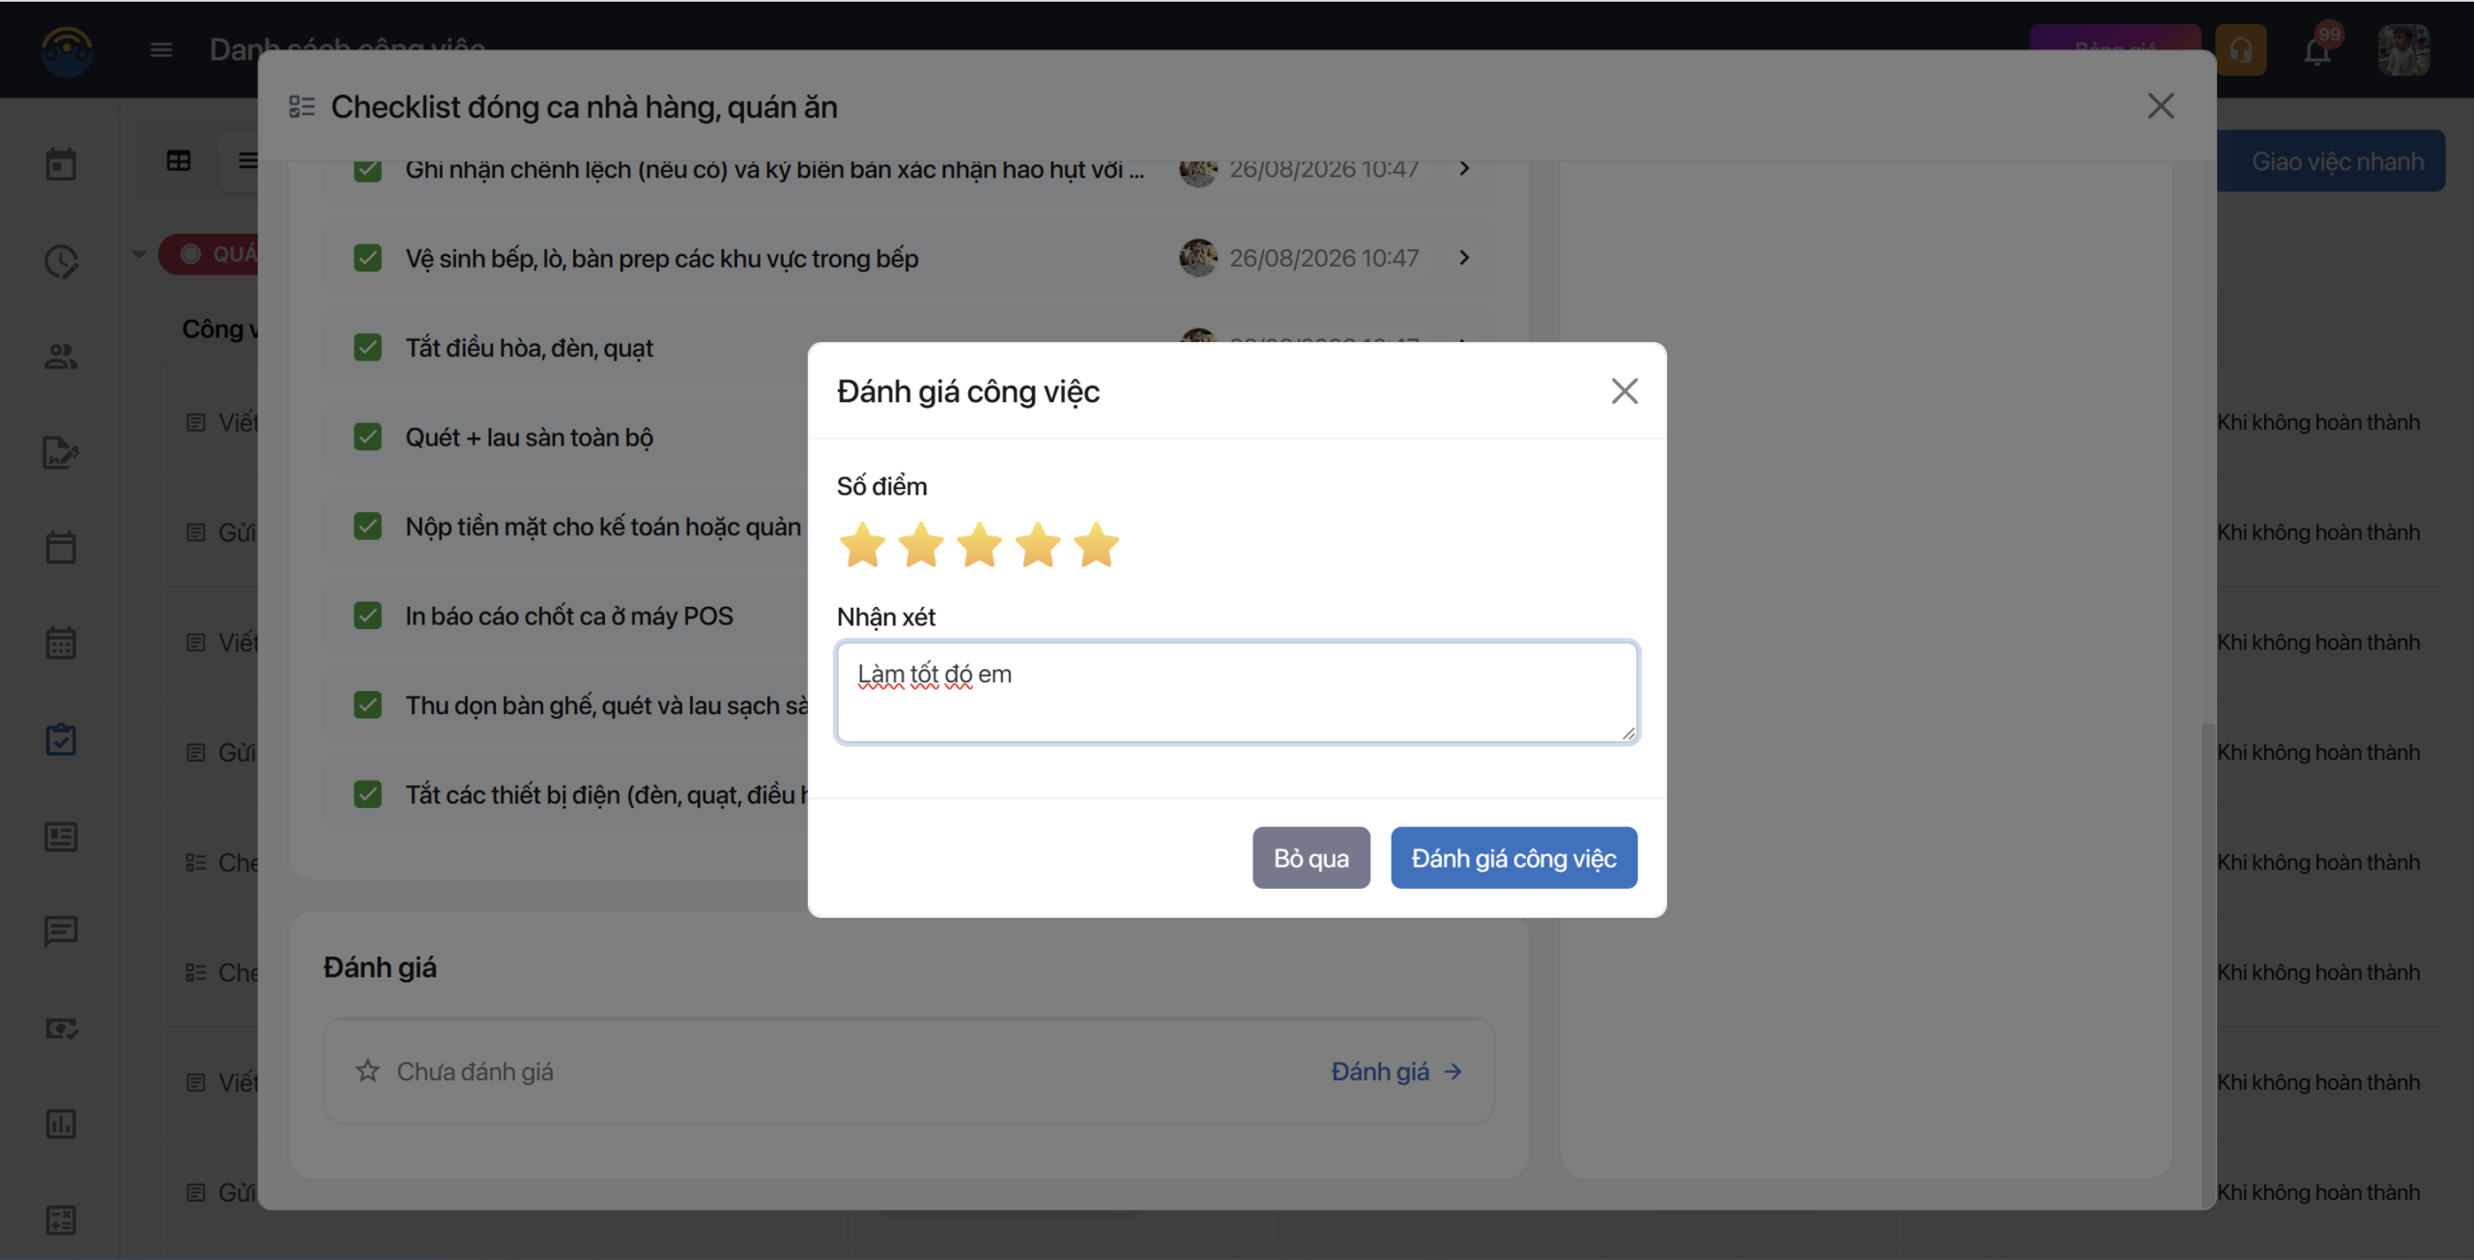The width and height of the screenshot is (2474, 1260).
Task: Collapse the QUÁ group arrow
Action: click(x=139, y=254)
